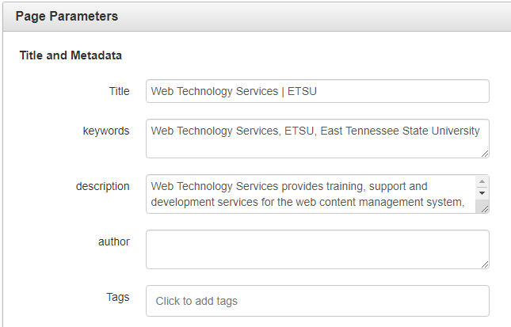Click the Title and Metadata heading
This screenshot has height=327, width=511.
click(x=70, y=56)
